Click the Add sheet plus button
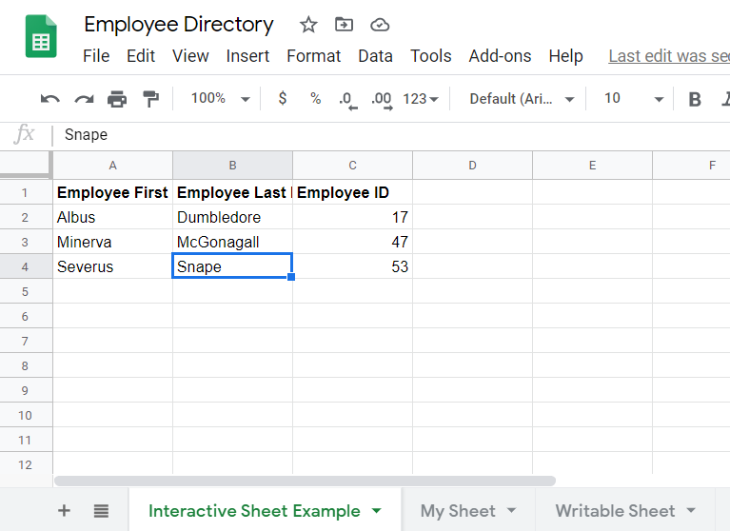 pos(64,511)
